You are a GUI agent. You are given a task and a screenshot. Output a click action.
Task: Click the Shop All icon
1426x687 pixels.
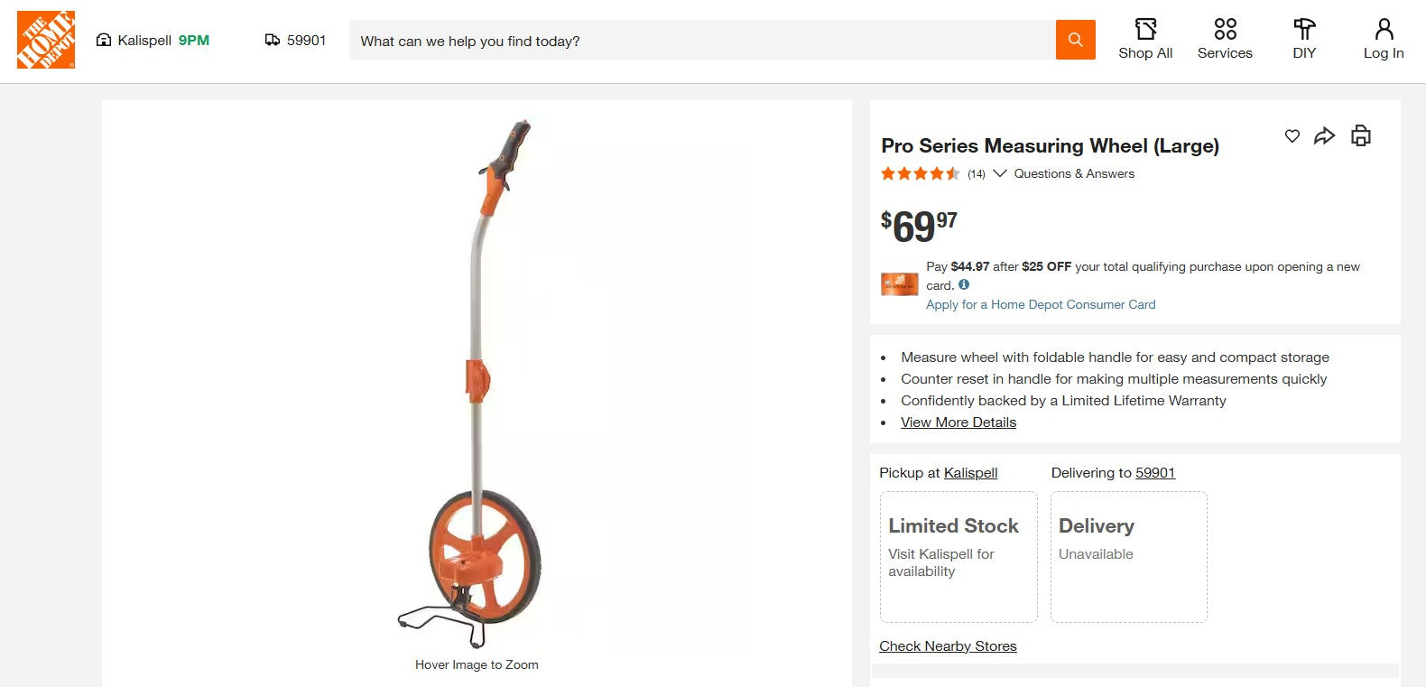coord(1144,30)
